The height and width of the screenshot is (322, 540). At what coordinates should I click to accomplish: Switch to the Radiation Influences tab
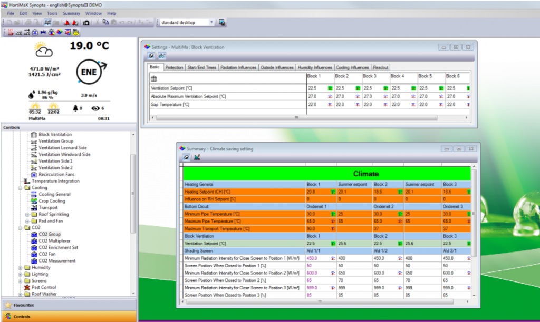(x=238, y=68)
